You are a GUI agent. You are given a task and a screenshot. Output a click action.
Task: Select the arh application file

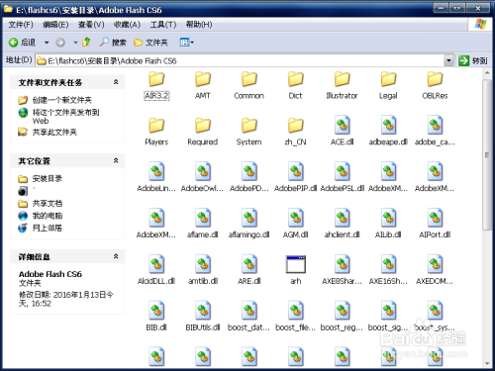296,270
